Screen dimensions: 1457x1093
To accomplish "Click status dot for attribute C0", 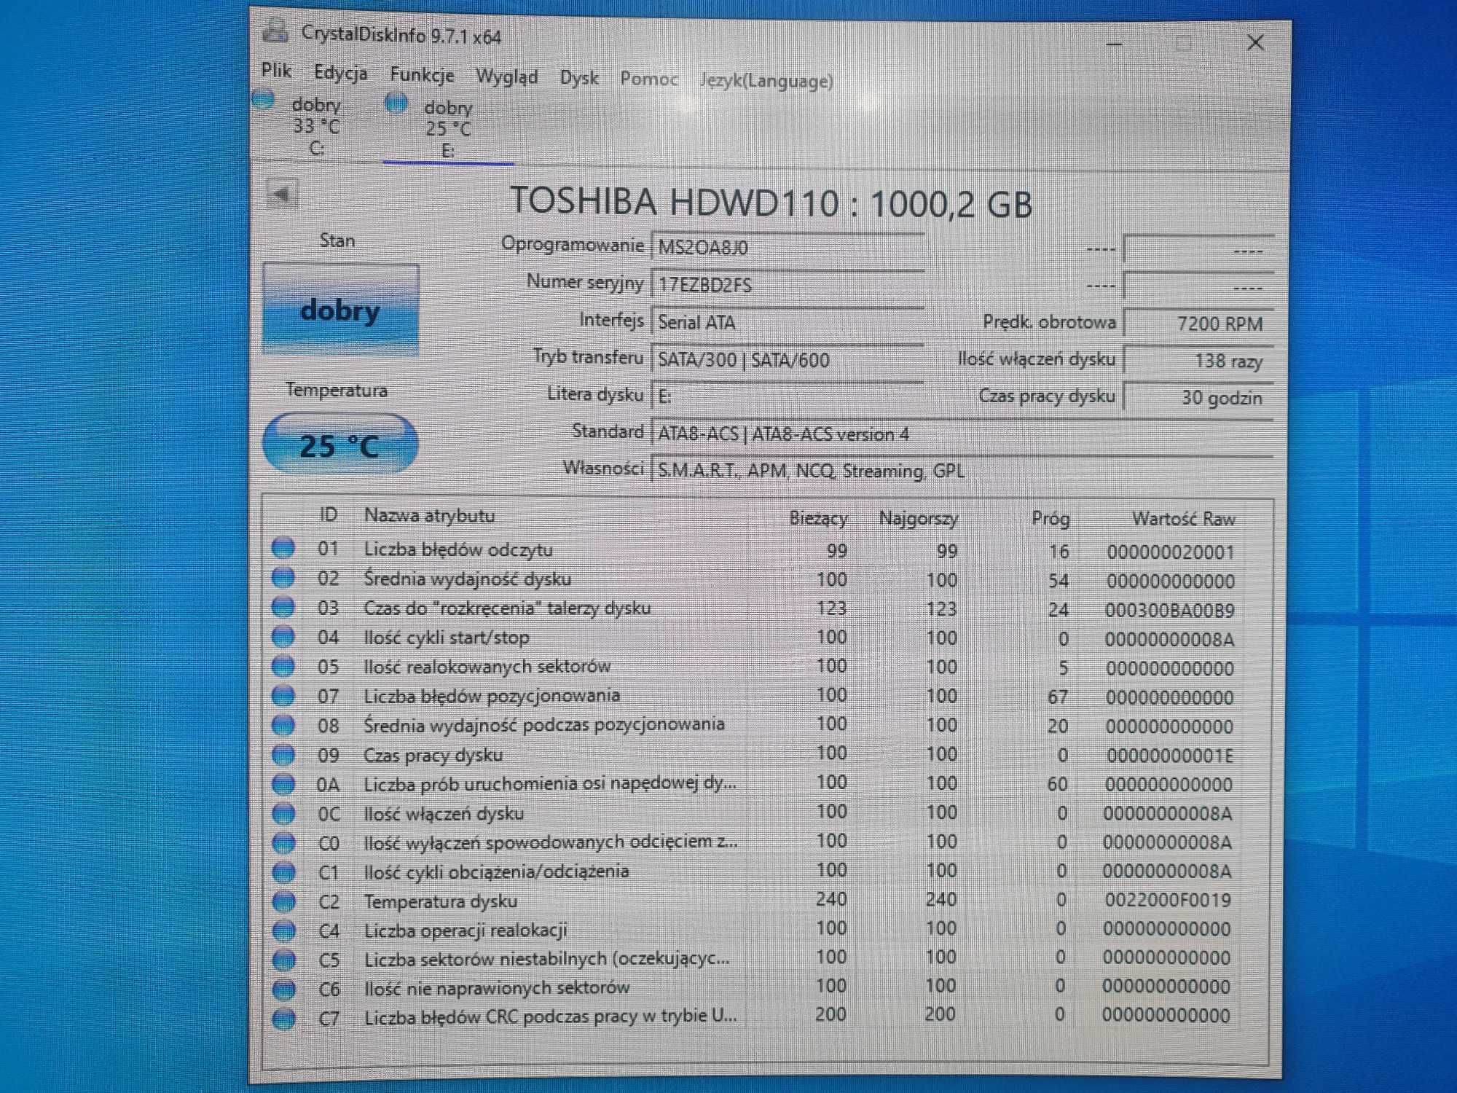I will tap(283, 842).
